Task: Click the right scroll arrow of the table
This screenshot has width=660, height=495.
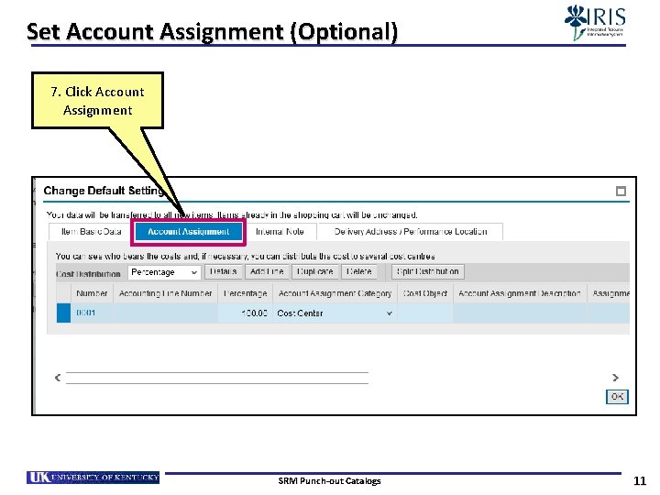Action: coord(615,378)
